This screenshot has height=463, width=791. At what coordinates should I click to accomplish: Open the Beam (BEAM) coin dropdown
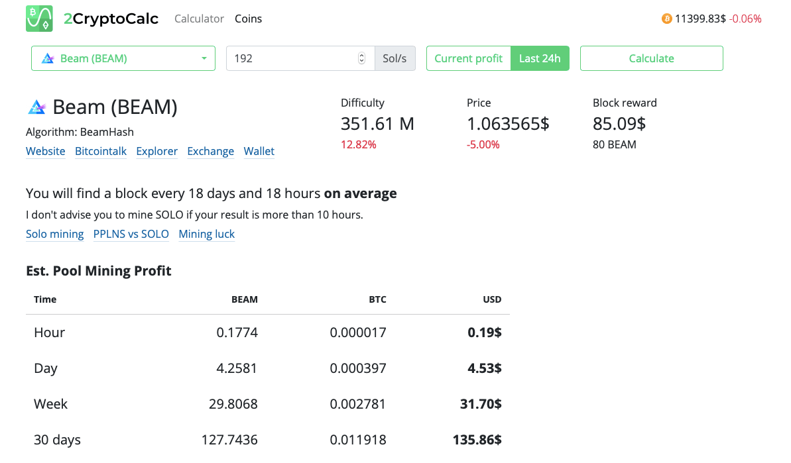click(x=123, y=58)
